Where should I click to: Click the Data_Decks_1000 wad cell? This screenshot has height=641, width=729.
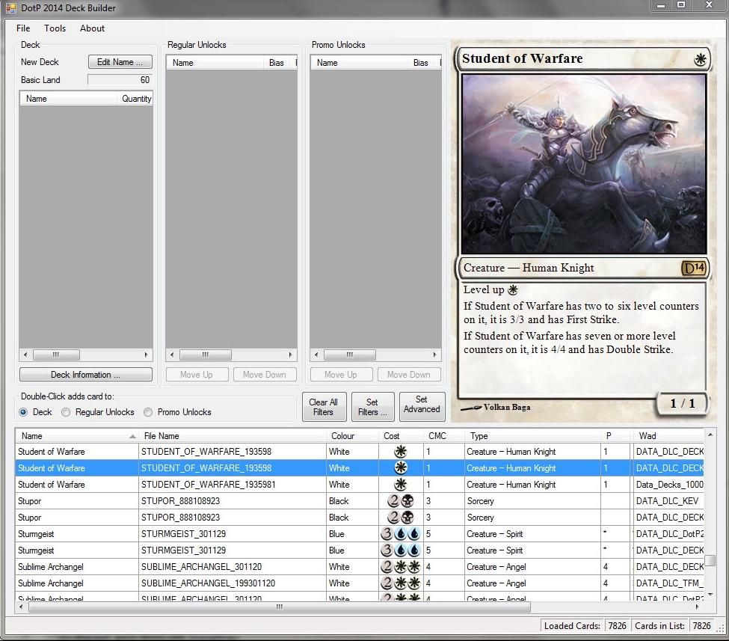pos(668,485)
